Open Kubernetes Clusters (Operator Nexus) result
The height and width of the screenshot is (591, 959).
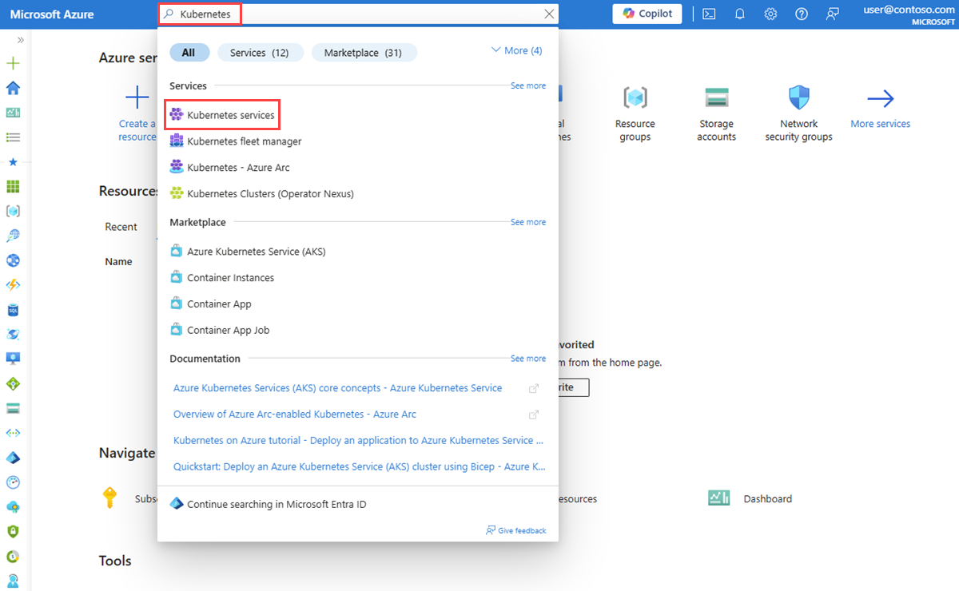point(262,193)
